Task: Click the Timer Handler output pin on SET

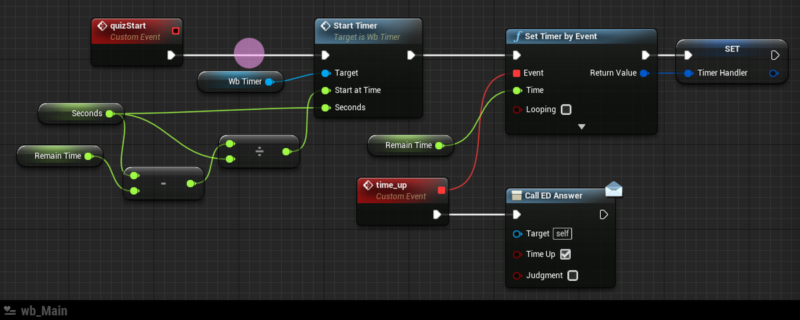Action: click(x=773, y=73)
